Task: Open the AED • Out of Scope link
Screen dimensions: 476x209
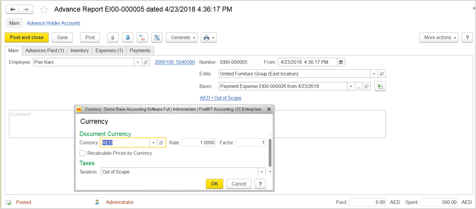Action: [x=221, y=98]
